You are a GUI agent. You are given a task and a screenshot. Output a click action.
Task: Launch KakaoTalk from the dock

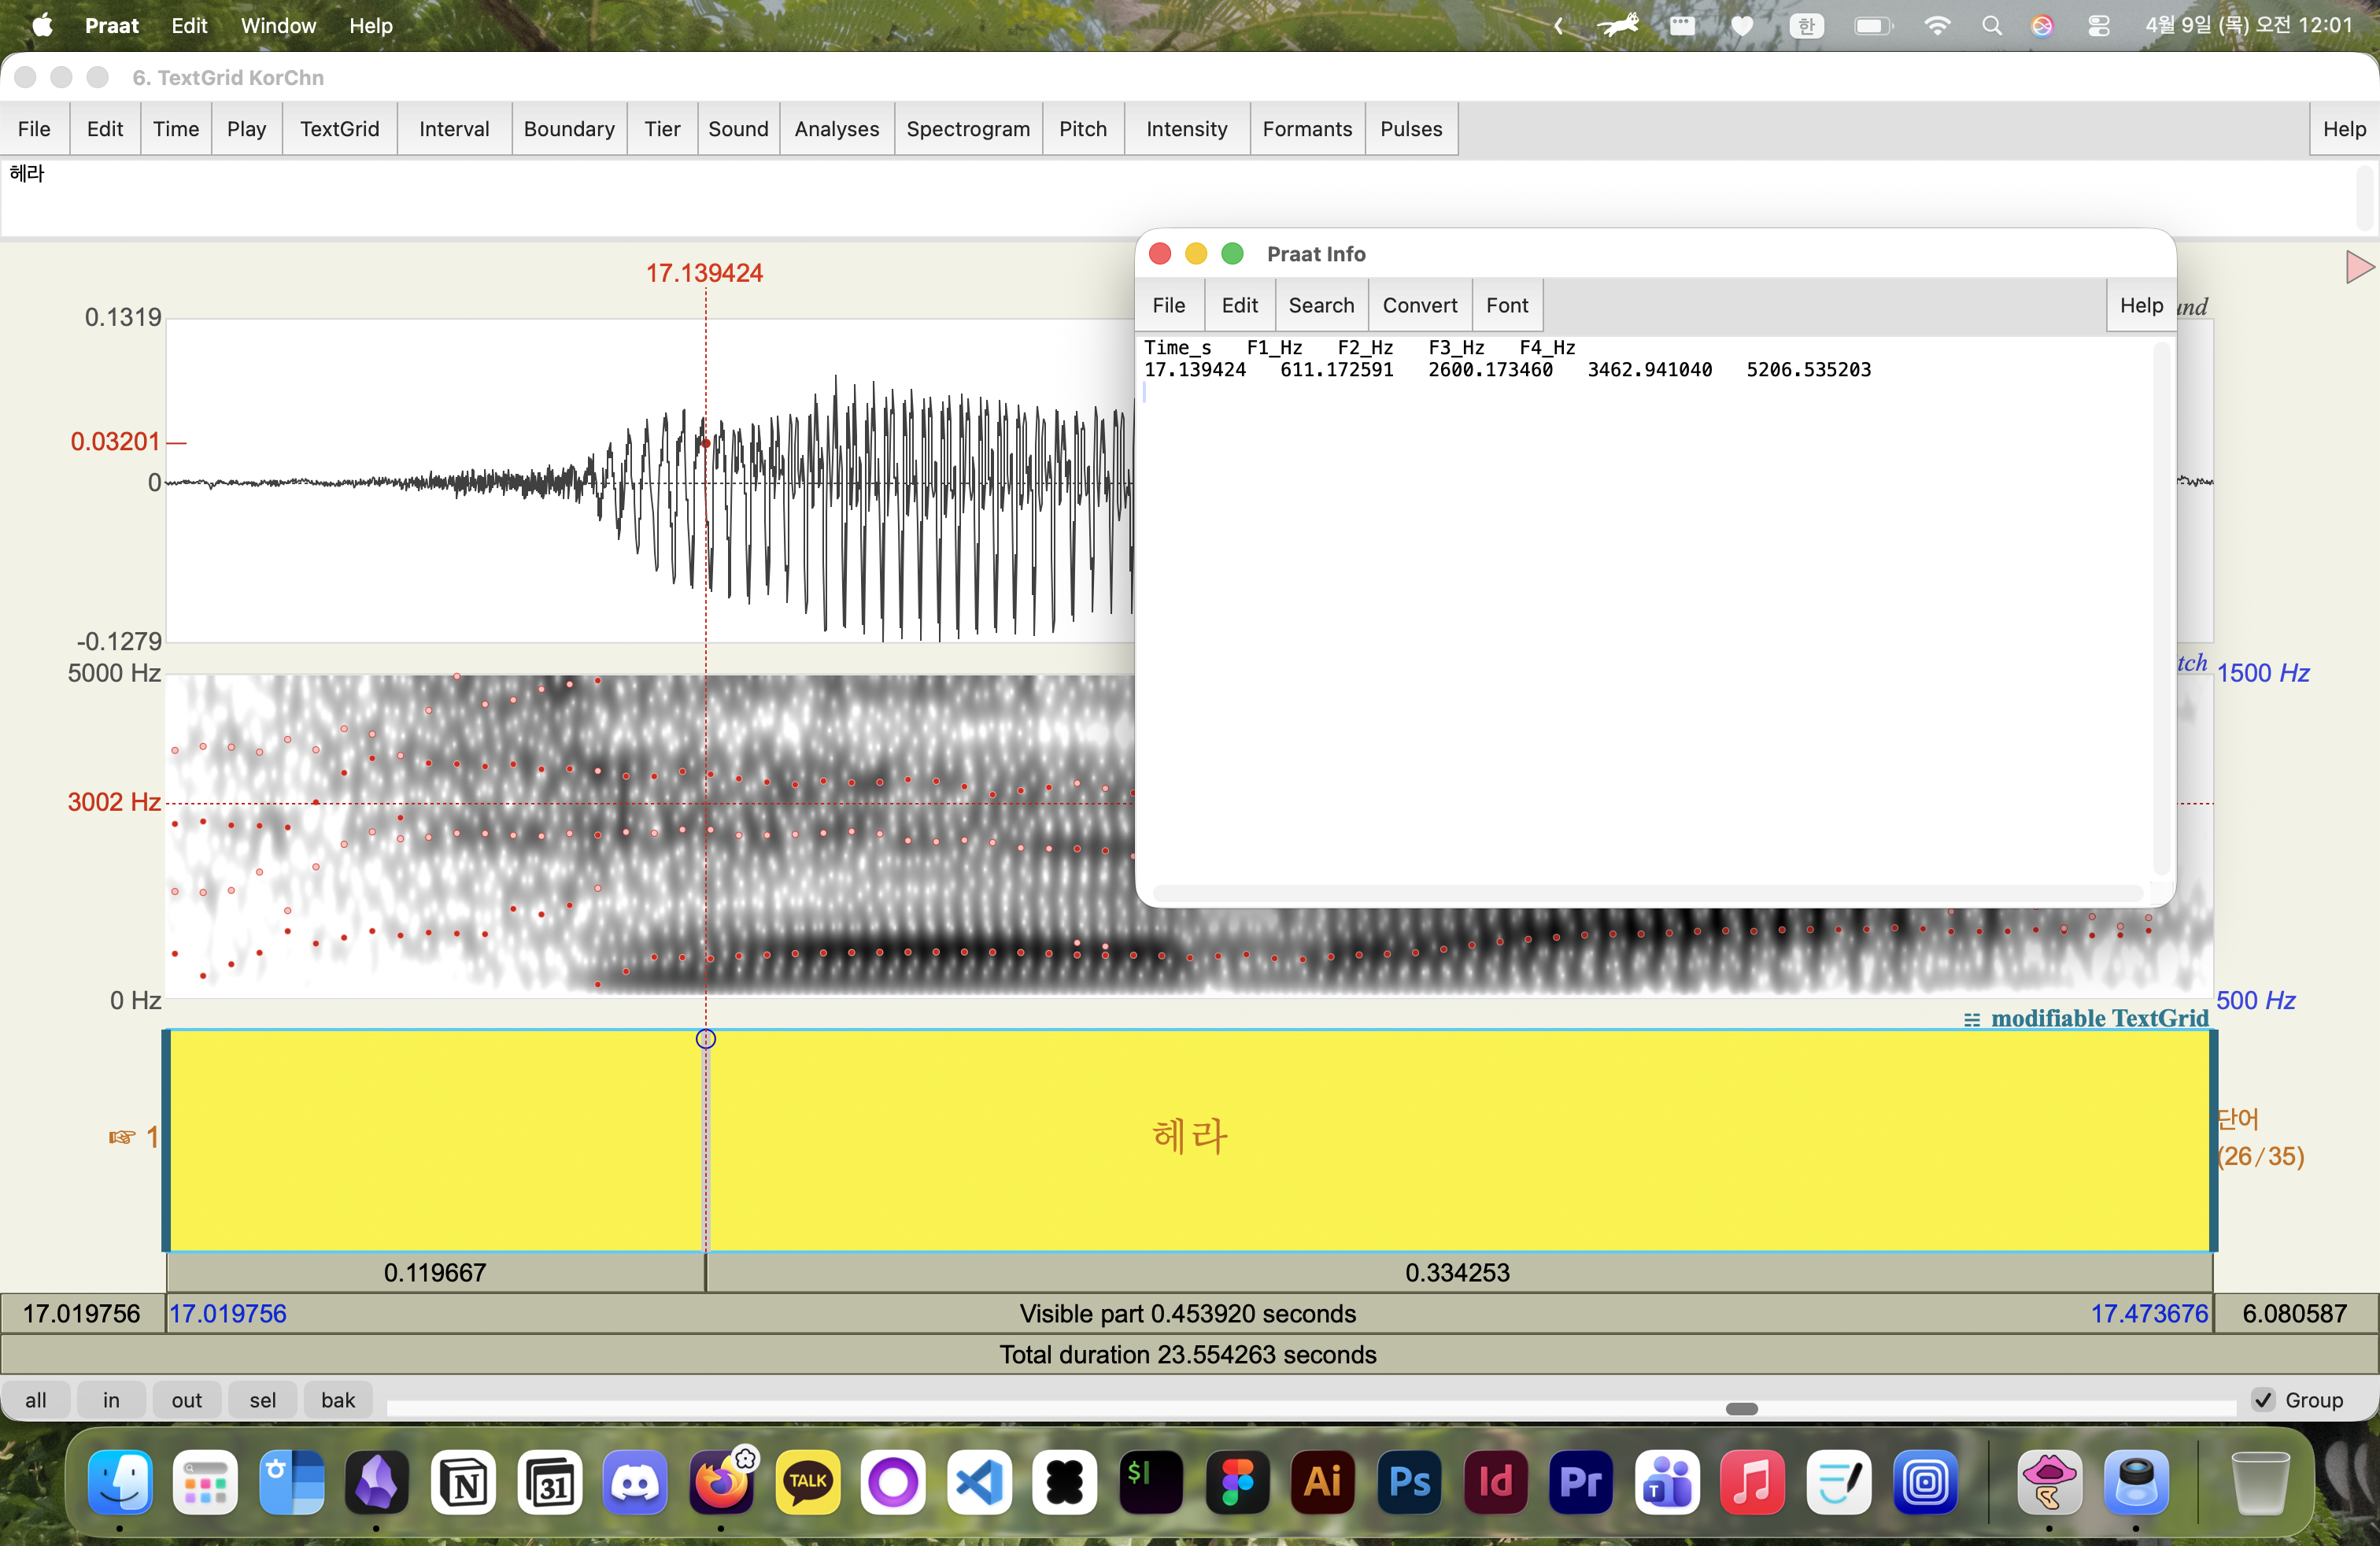[x=807, y=1481]
